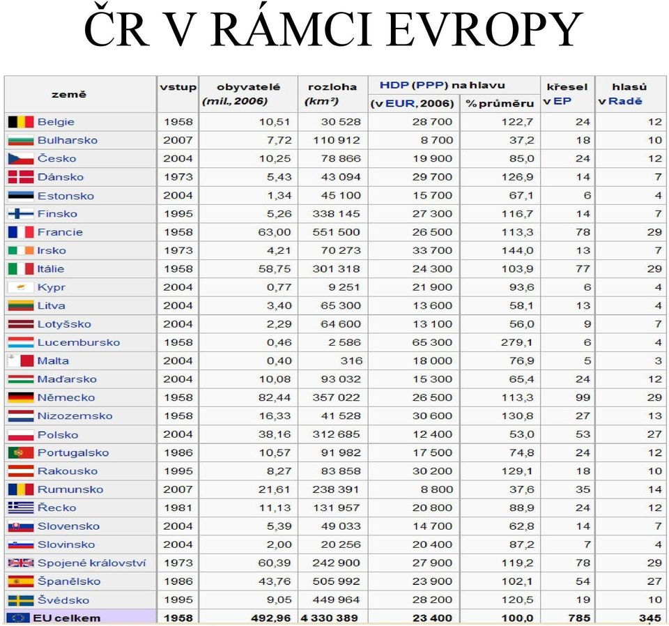Open the Polsko country link
This screenshot has width=669, height=626.
58,435
